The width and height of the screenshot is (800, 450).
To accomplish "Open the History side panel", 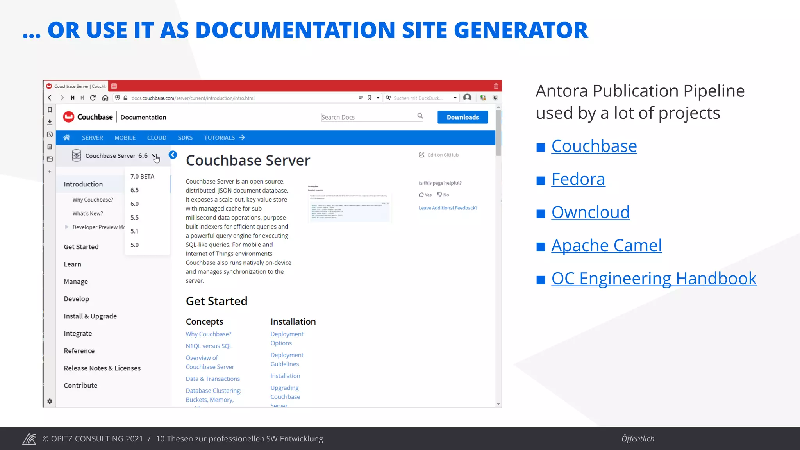I will pyautogui.click(x=50, y=134).
